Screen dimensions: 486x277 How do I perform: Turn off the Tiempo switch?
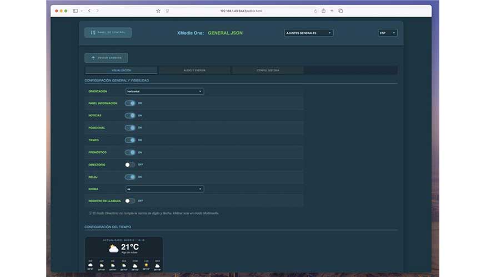(130, 140)
